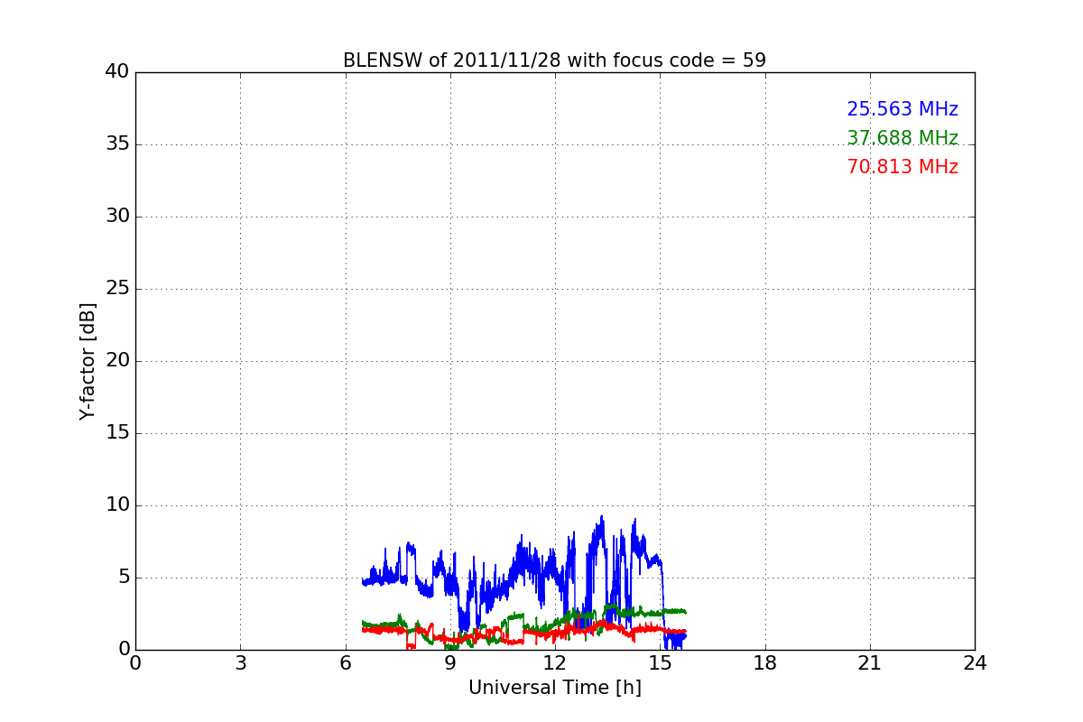Select the blue '25.563 MHz' legend label
This screenshot has width=1083, height=722.
click(902, 109)
